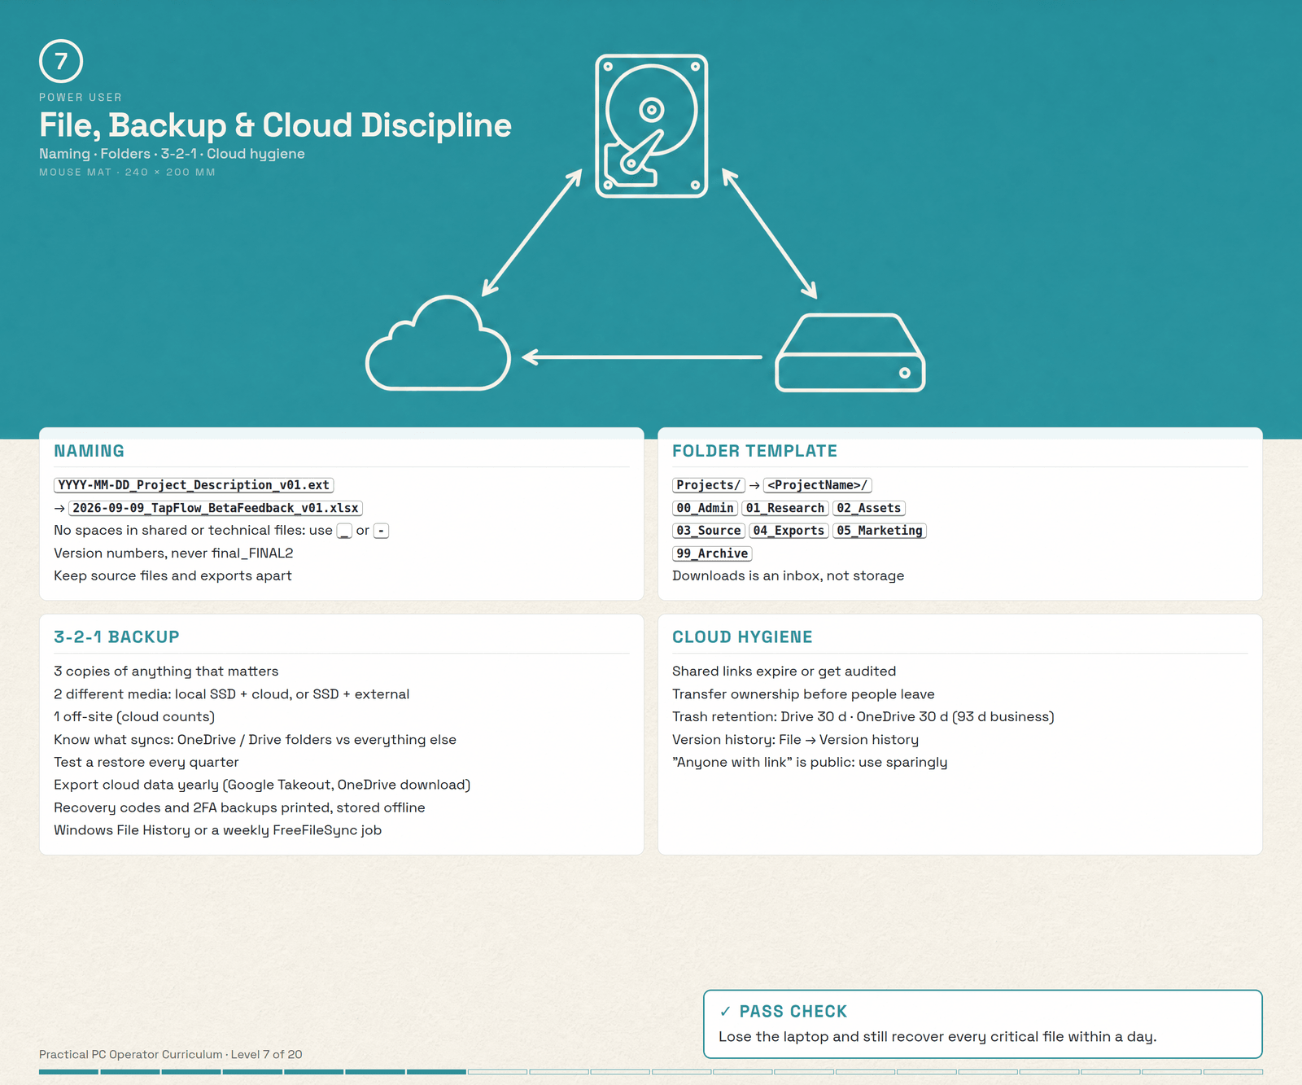This screenshot has width=1302, height=1085.
Task: Click the 05_Marketing folder tag
Action: (880, 531)
